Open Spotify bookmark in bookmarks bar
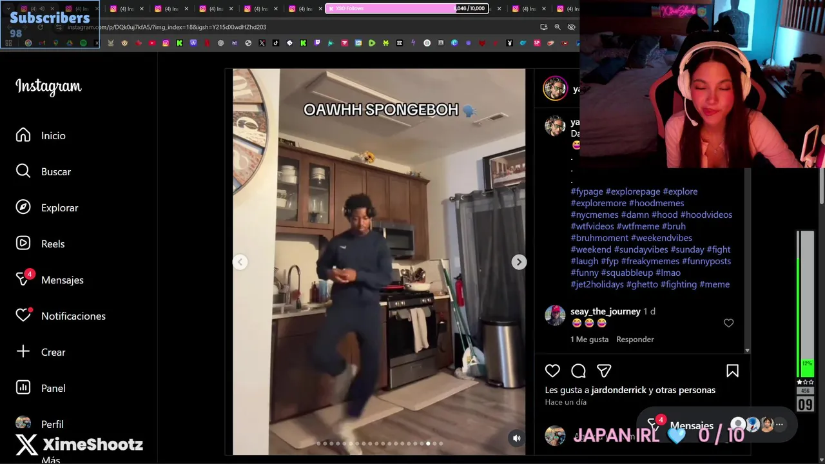The width and height of the screenshot is (825, 464). (x=83, y=43)
